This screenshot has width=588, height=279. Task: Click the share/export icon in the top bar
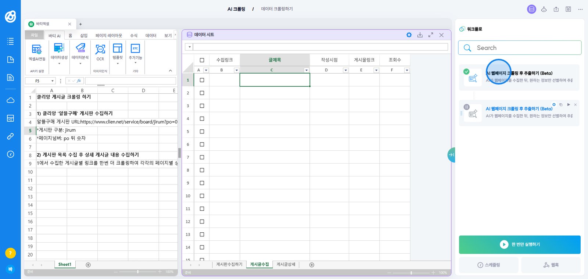(556, 9)
